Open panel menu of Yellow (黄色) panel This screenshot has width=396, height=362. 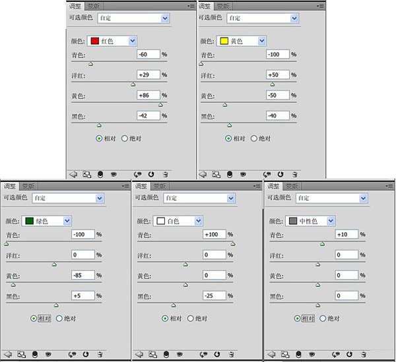click(x=321, y=6)
